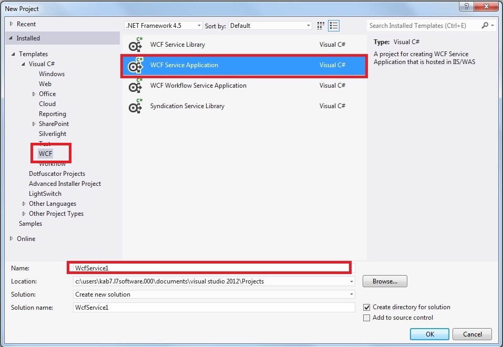The height and width of the screenshot is (347, 503).
Task: Select Advanced Installer Project in tree
Action: 65,184
